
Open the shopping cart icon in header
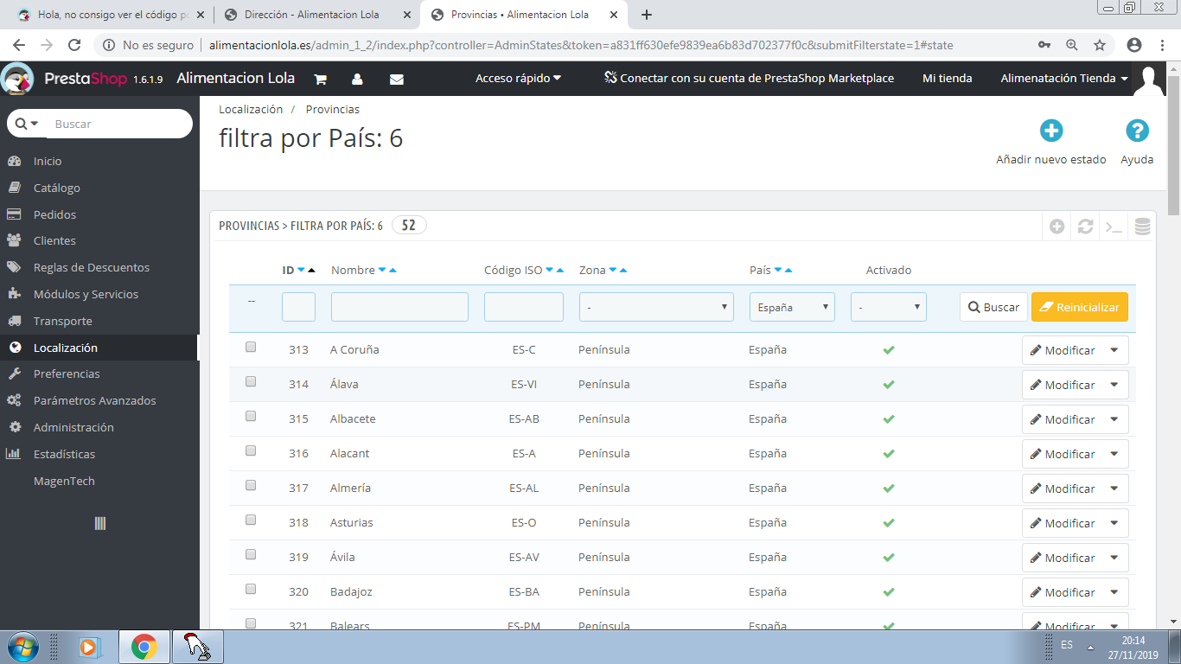(320, 79)
